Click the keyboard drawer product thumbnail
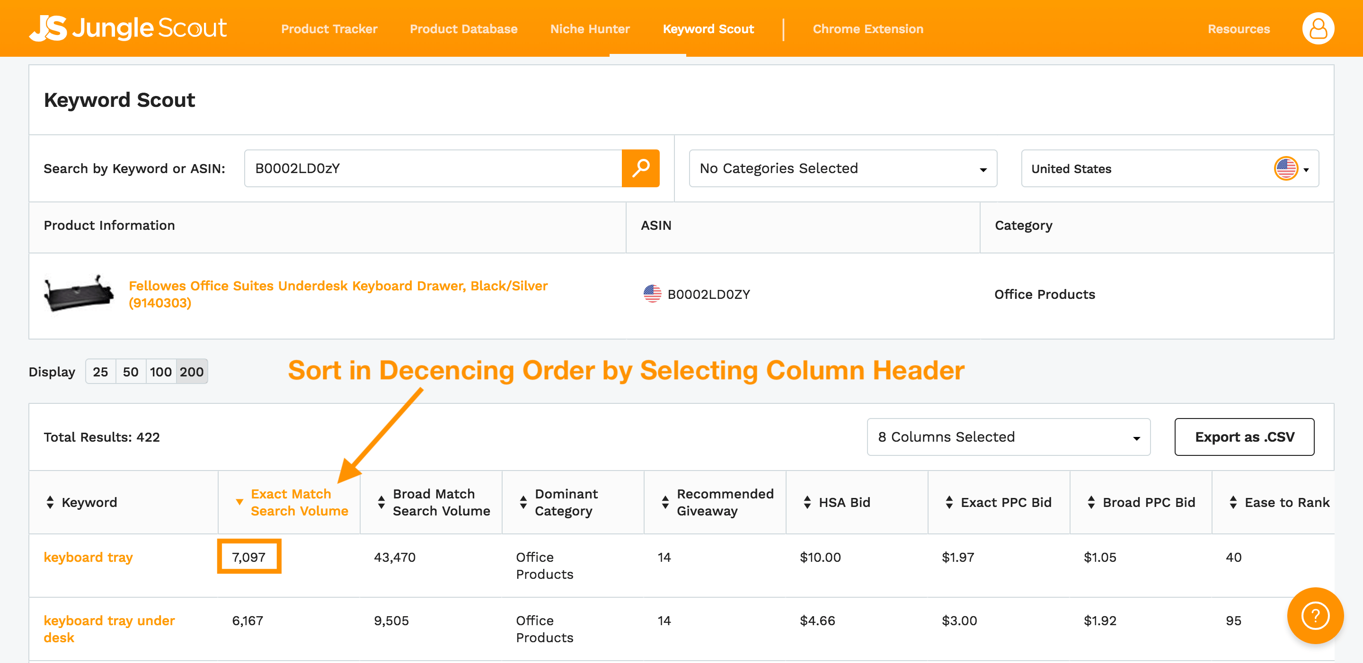 pyautogui.click(x=79, y=294)
